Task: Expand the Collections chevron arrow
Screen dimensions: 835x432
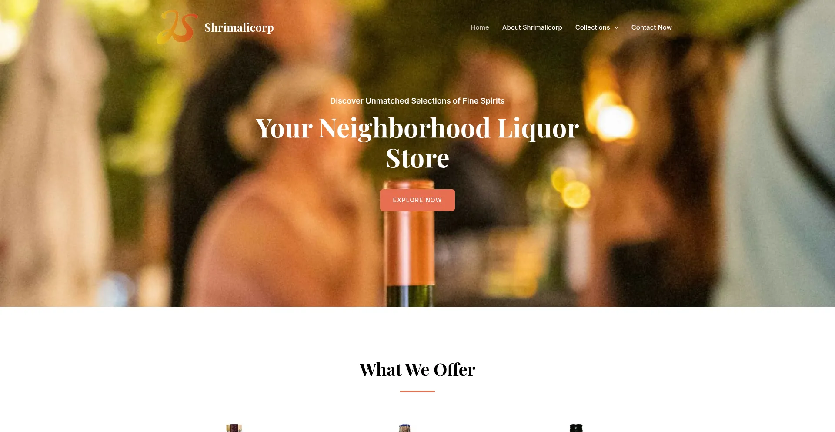Action: click(616, 27)
